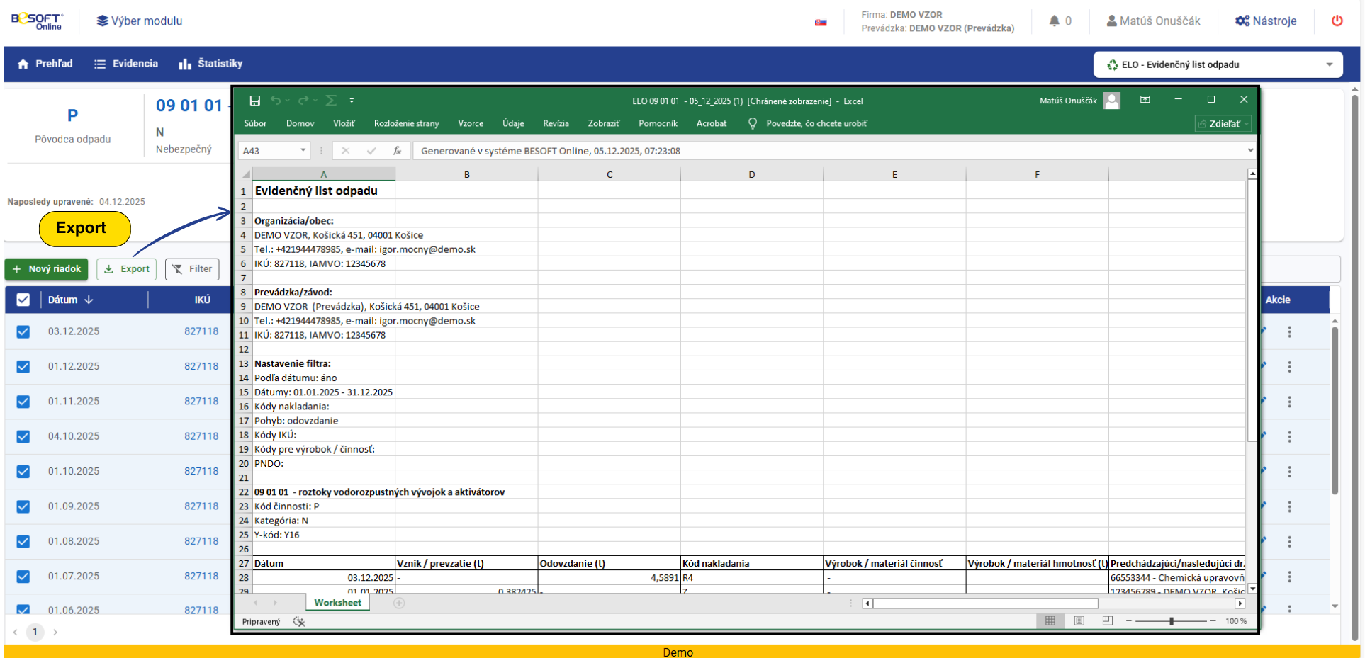Click the notification bell icon

(1055, 21)
